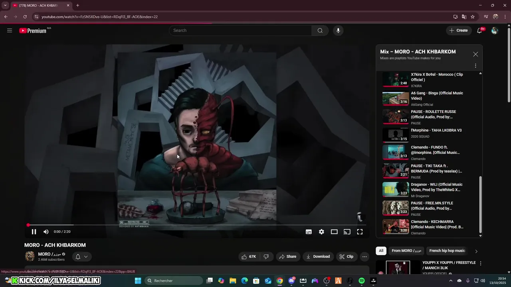Open the player settings gear
Viewport: 511px width, 287px height.
point(321,232)
